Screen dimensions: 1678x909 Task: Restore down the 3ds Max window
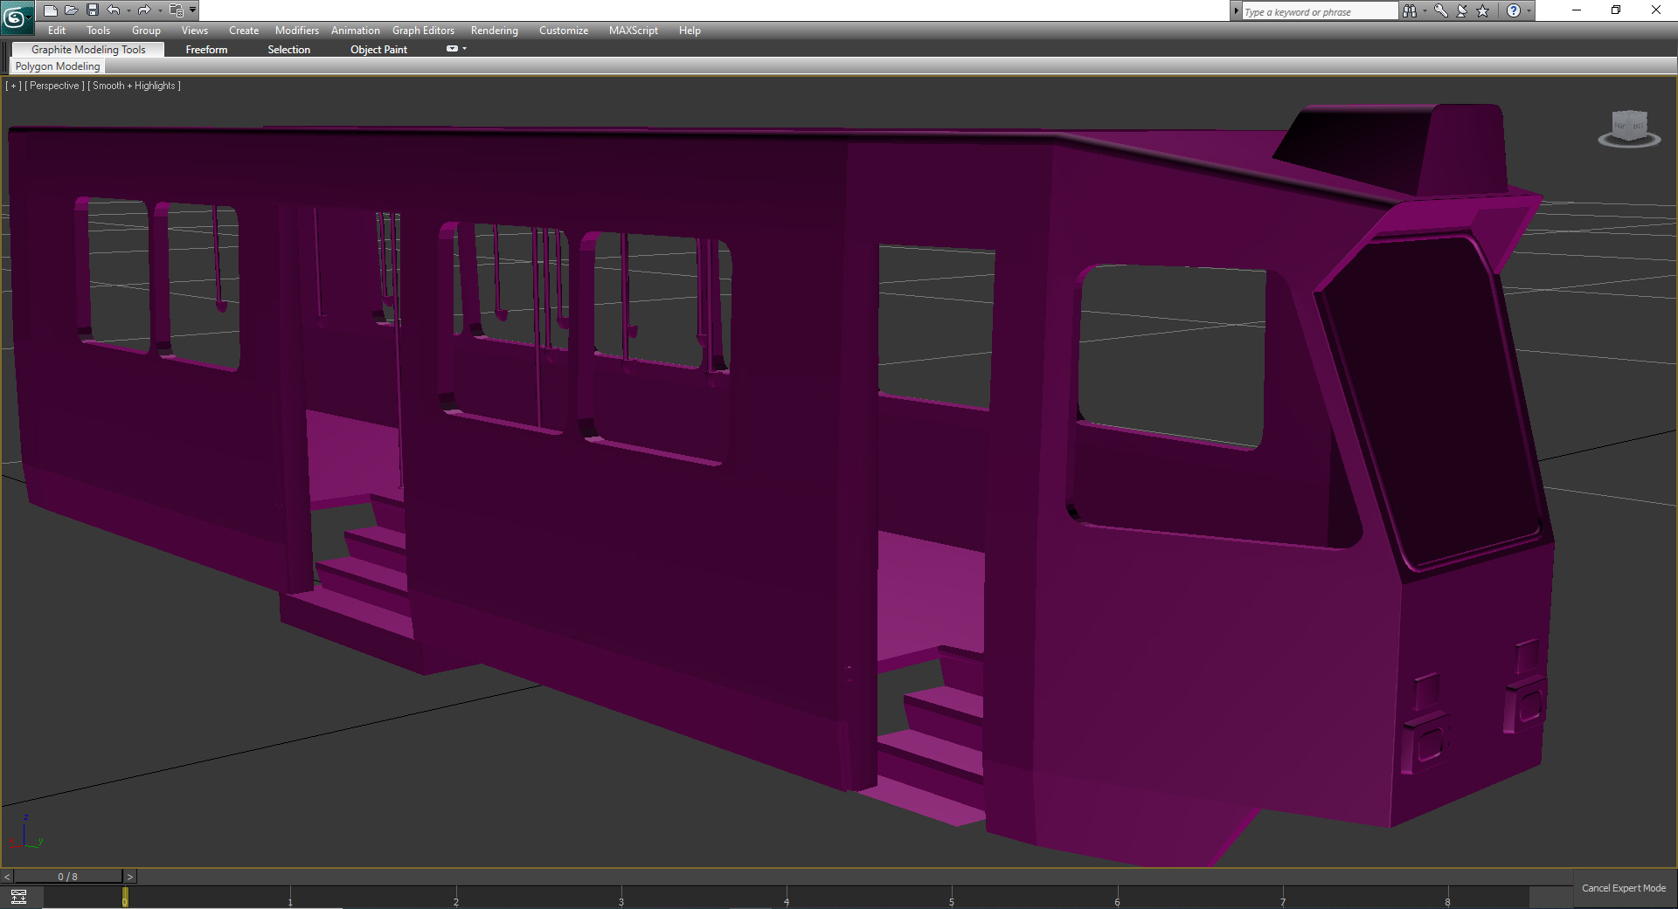[x=1616, y=10]
